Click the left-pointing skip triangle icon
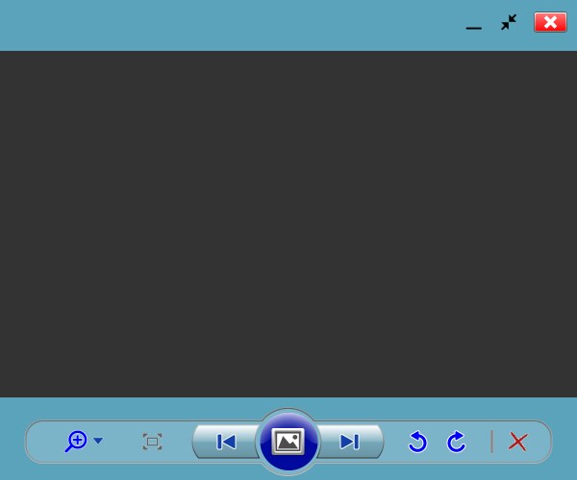 click(x=226, y=442)
